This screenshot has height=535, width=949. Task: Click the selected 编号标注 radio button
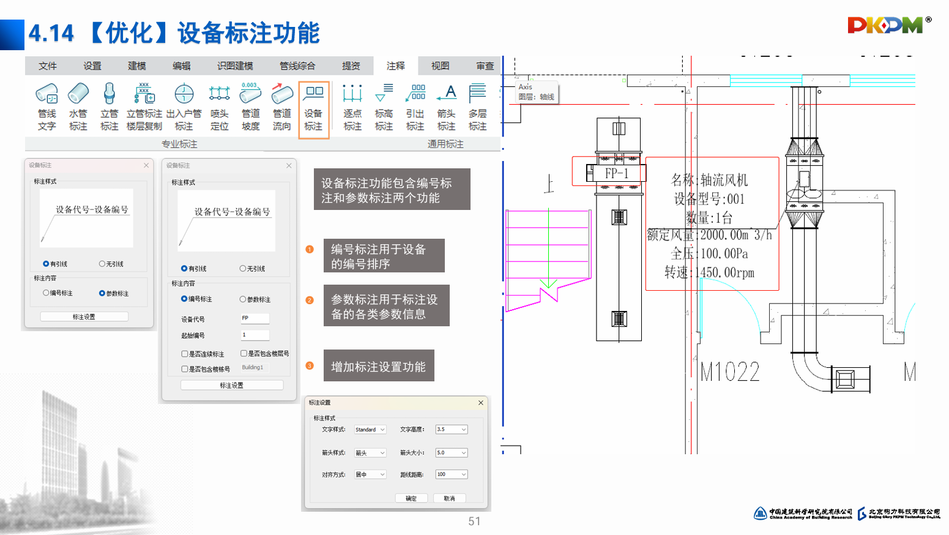pyautogui.click(x=184, y=299)
